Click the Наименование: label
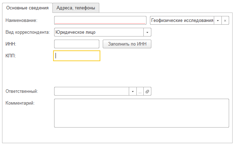The width and height of the screenshot is (235, 147). pyautogui.click(x=22, y=20)
